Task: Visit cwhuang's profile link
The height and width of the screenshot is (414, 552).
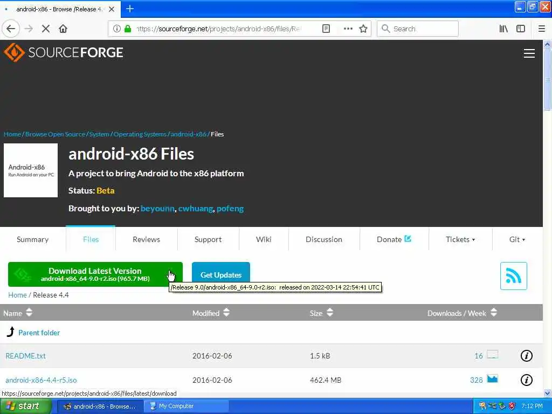Action: (x=195, y=209)
